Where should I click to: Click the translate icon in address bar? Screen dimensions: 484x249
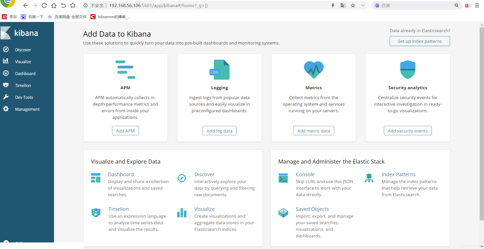tap(343, 5)
